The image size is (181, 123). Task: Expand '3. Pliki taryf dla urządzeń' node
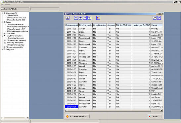[5, 43]
